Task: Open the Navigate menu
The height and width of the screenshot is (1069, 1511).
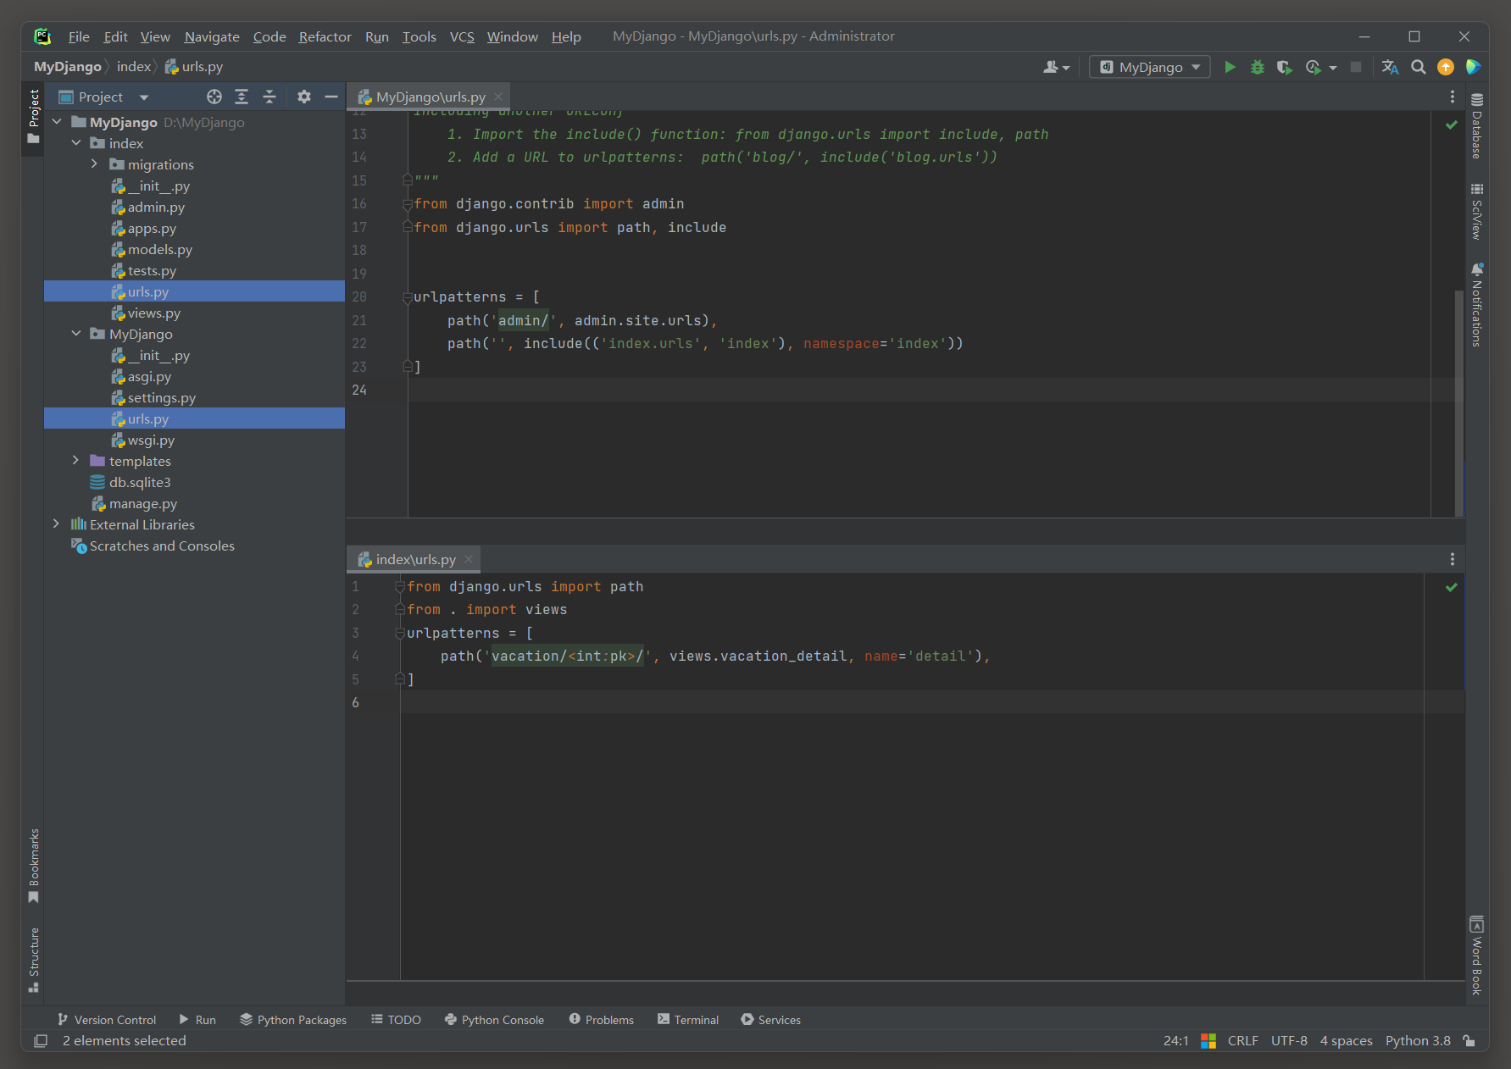Action: pyautogui.click(x=212, y=36)
